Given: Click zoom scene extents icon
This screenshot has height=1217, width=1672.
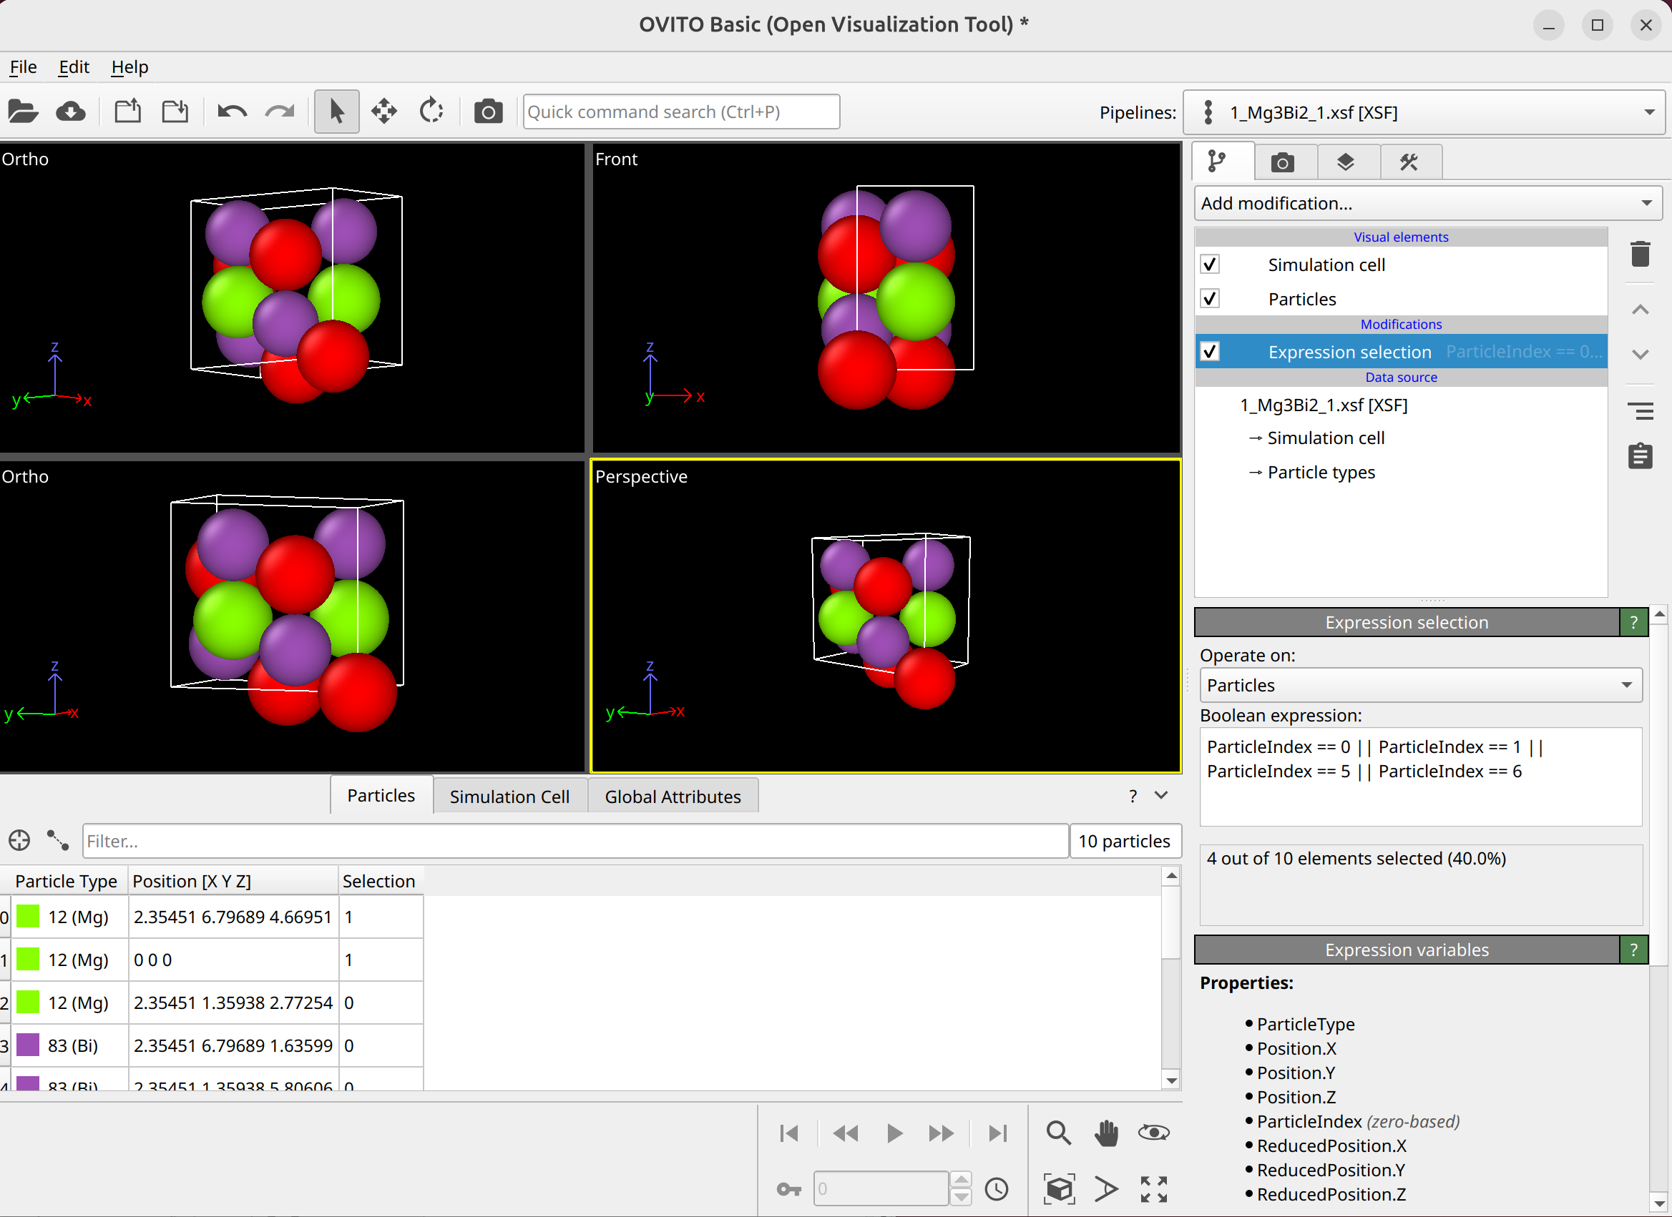Looking at the screenshot, I should coord(1059,1188).
